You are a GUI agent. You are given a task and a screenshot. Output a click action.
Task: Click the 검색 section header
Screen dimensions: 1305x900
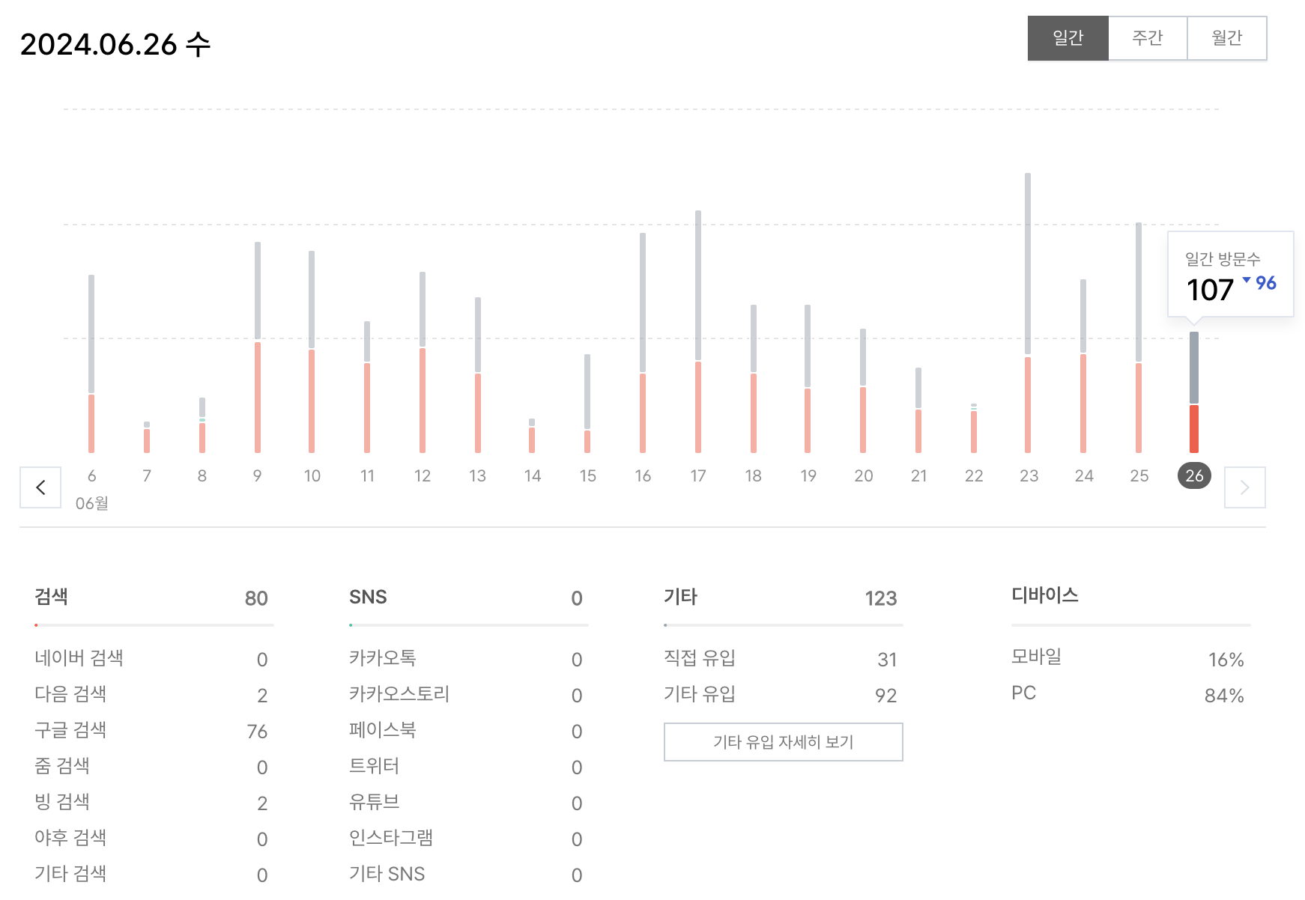point(51,597)
